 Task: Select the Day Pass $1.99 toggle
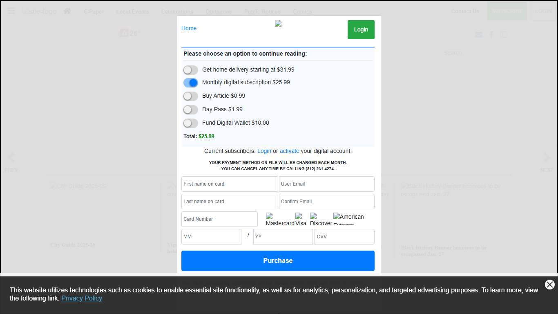[x=190, y=110]
